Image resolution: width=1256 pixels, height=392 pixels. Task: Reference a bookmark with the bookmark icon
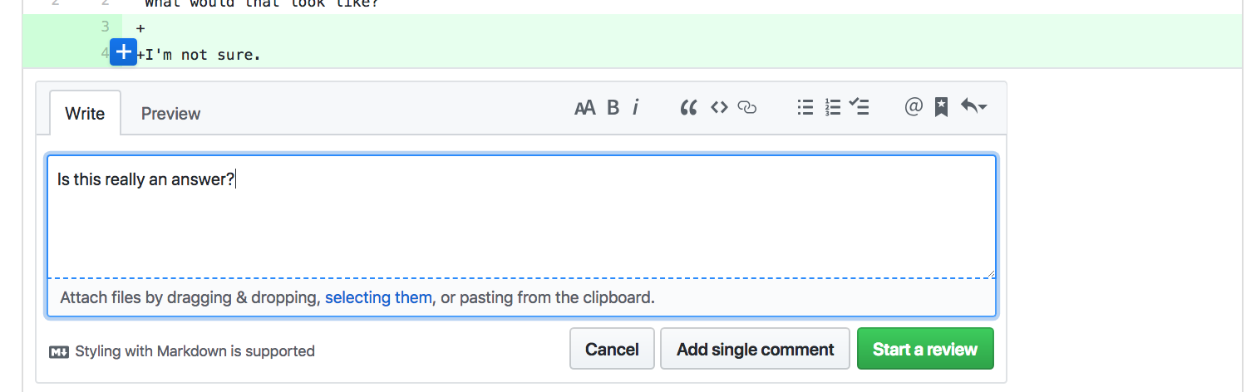point(941,107)
